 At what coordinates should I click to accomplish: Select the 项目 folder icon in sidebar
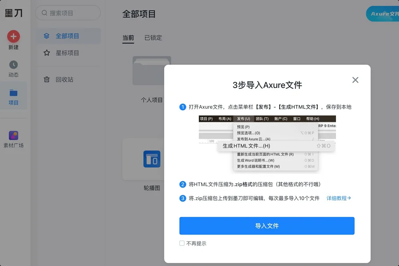pos(14,93)
